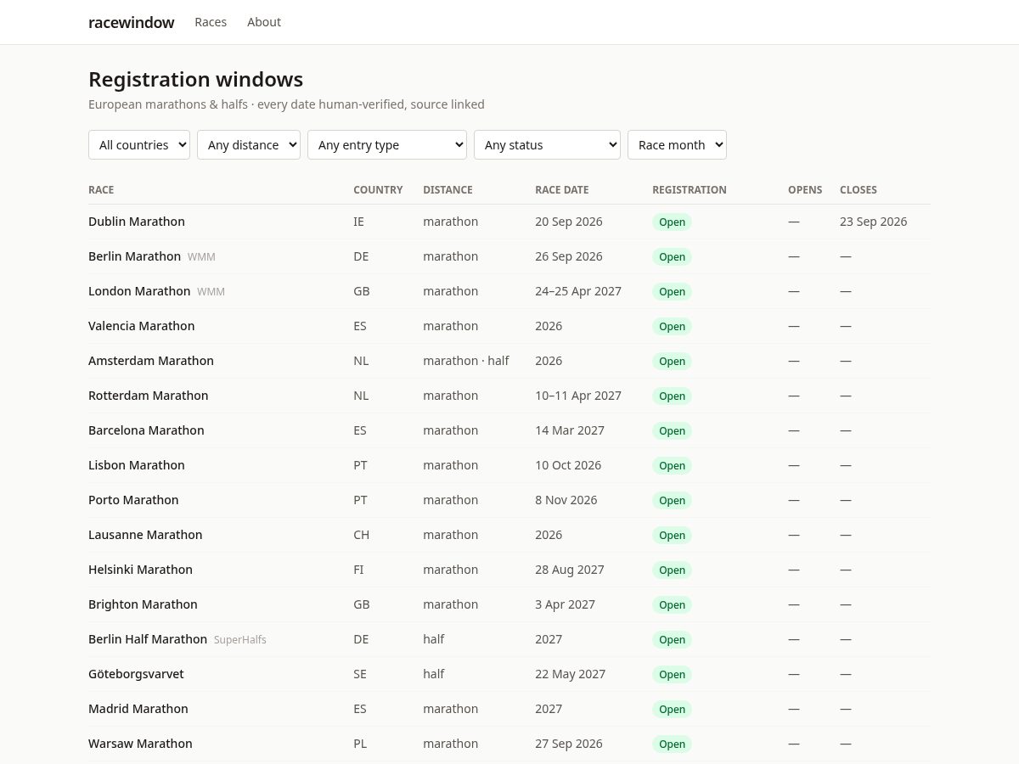Open the Amsterdam Marathon race link
The width and height of the screenshot is (1019, 764).
(x=151, y=361)
